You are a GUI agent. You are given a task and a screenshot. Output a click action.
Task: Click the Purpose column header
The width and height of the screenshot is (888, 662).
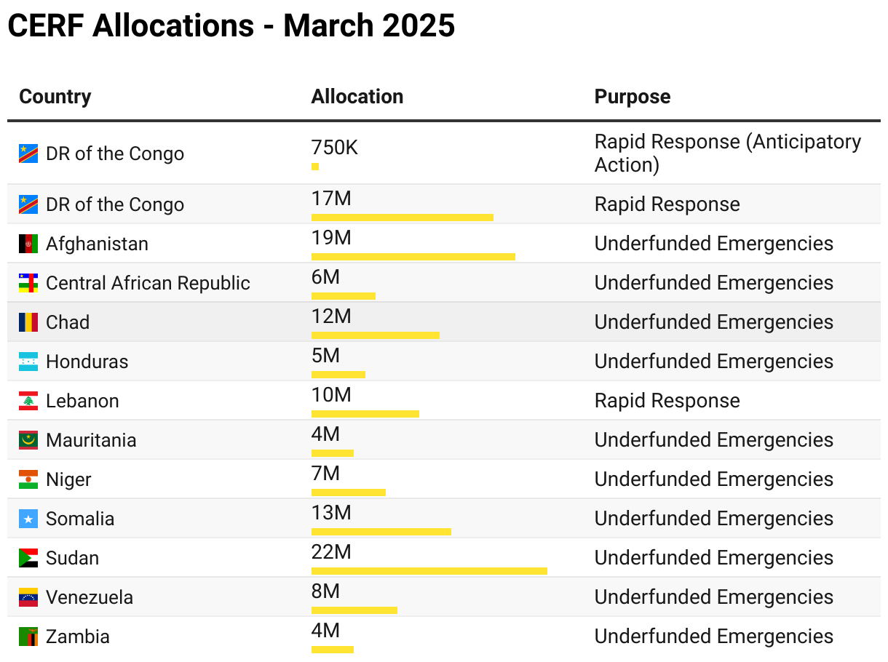[633, 97]
